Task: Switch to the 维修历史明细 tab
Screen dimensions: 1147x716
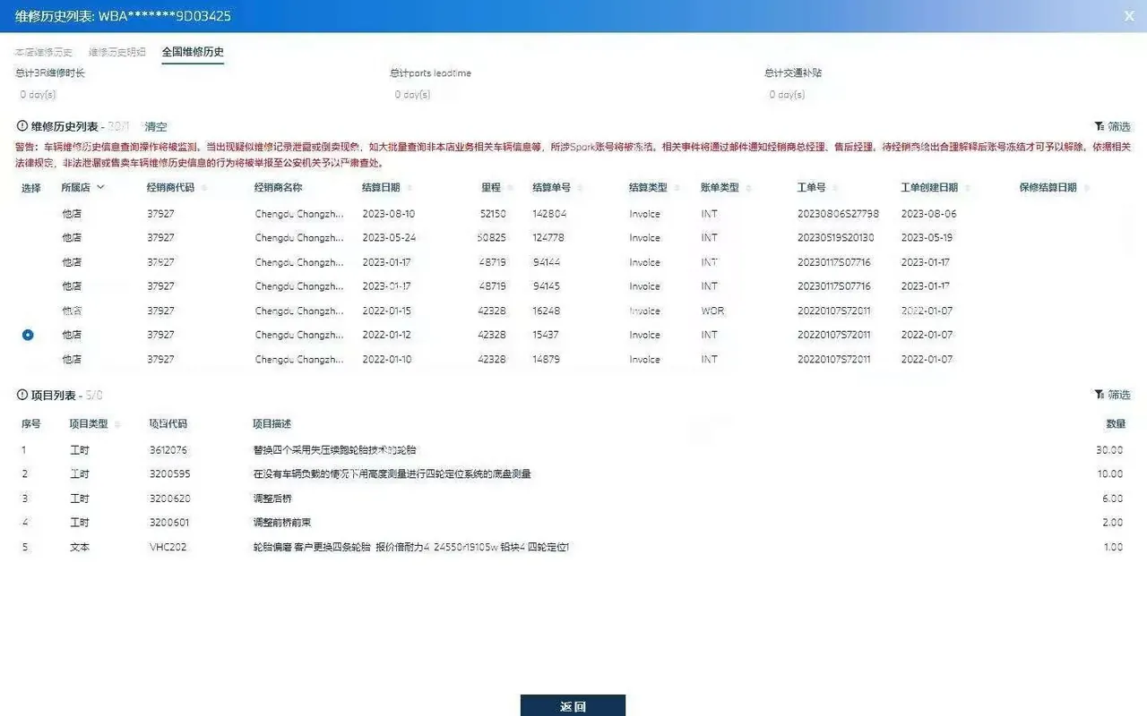Action: tap(117, 52)
